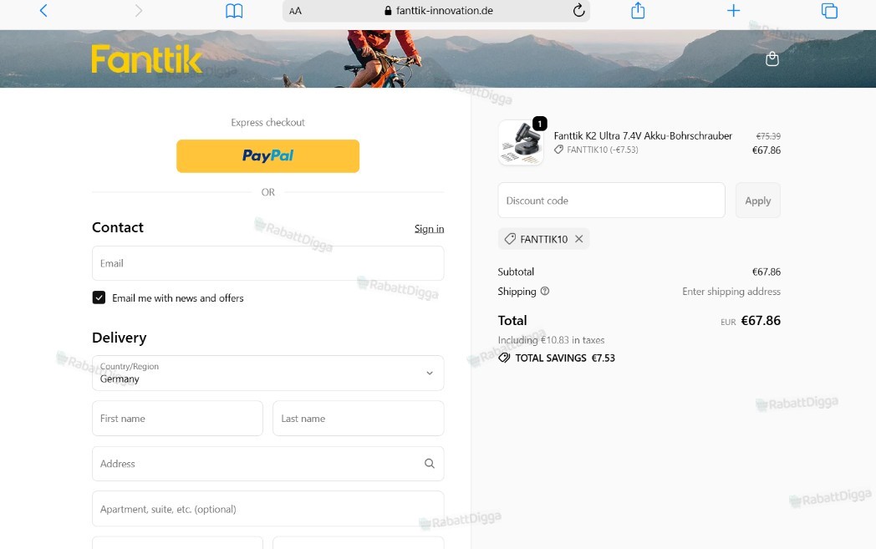
Task: Focus the First name field
Action: pyautogui.click(x=177, y=419)
